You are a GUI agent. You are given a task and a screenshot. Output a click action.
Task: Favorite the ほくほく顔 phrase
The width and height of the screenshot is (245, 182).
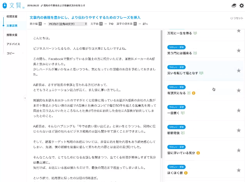coord(239,170)
